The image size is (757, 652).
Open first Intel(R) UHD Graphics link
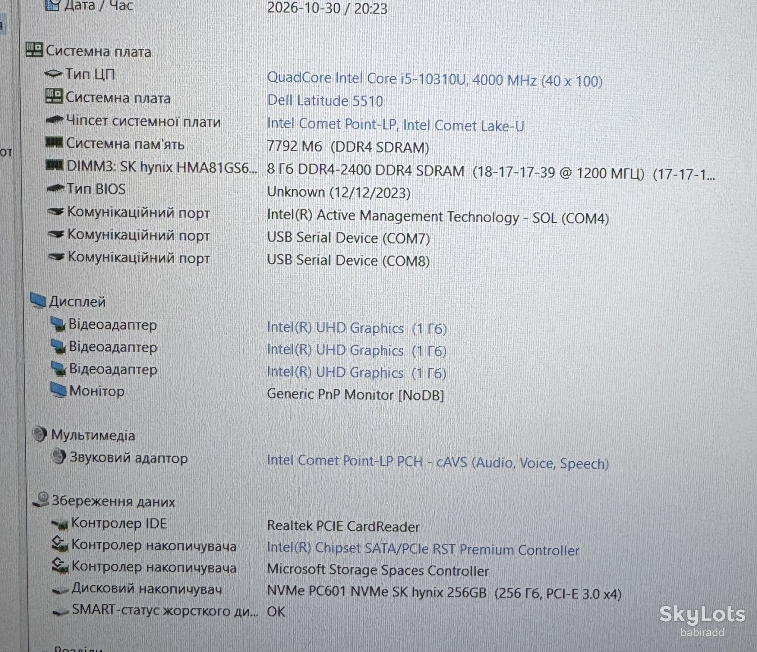coord(357,328)
